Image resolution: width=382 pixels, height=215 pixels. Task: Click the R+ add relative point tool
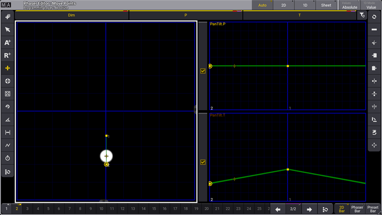[x=7, y=55]
